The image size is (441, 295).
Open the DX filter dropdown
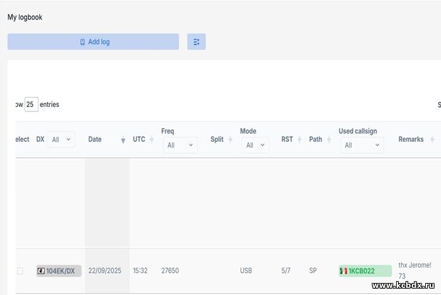coord(61,139)
